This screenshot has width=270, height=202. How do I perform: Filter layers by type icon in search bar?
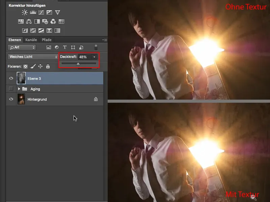click(49, 47)
